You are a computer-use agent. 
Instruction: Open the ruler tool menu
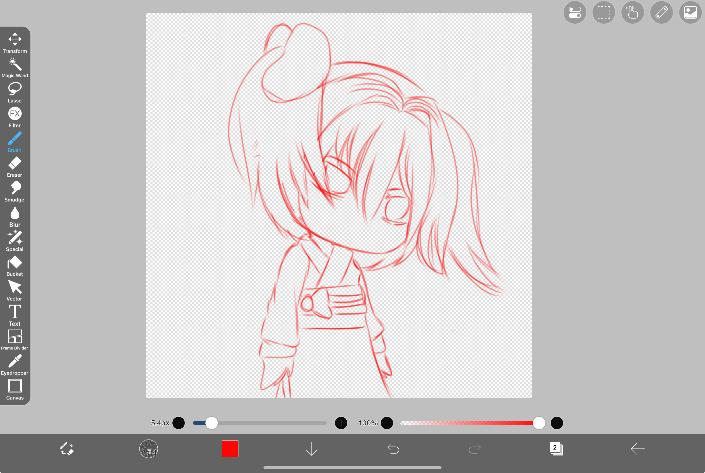[662, 12]
